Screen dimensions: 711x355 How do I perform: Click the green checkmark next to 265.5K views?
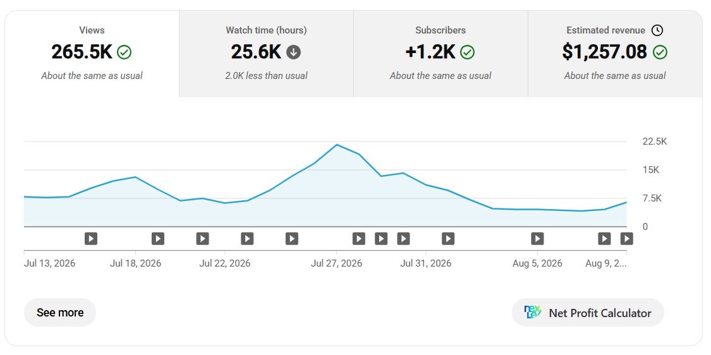[x=124, y=52]
